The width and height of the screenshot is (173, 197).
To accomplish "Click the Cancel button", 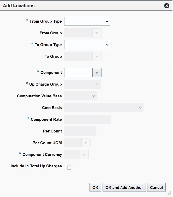I will tap(156, 187).
